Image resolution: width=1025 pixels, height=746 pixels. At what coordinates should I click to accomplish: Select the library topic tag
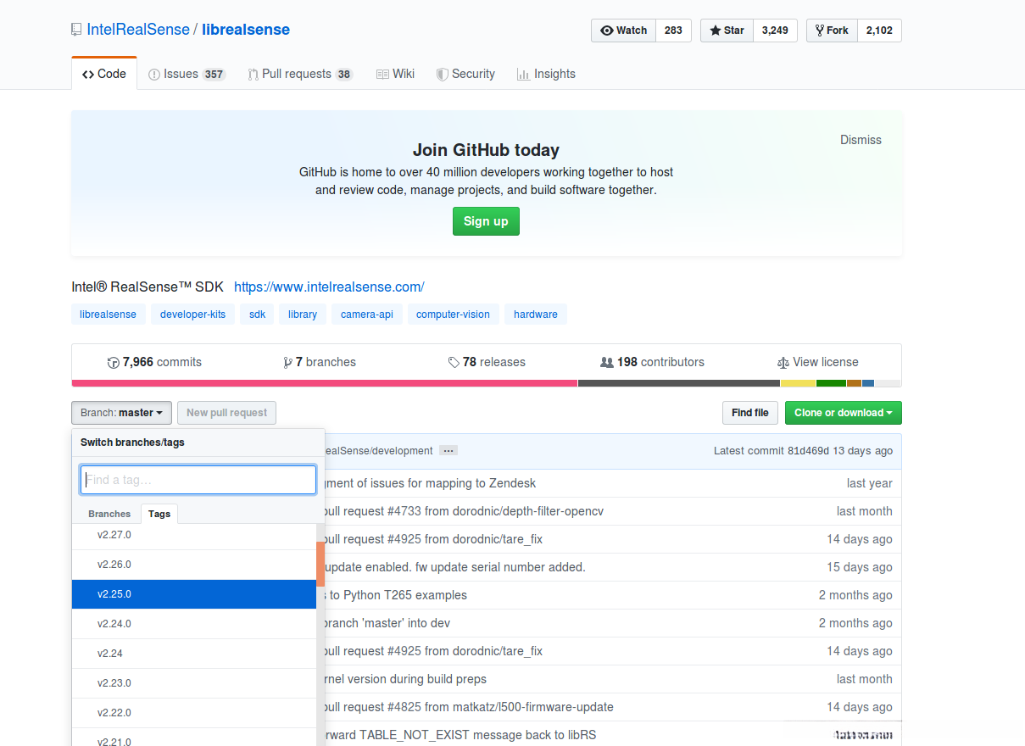pyautogui.click(x=303, y=315)
